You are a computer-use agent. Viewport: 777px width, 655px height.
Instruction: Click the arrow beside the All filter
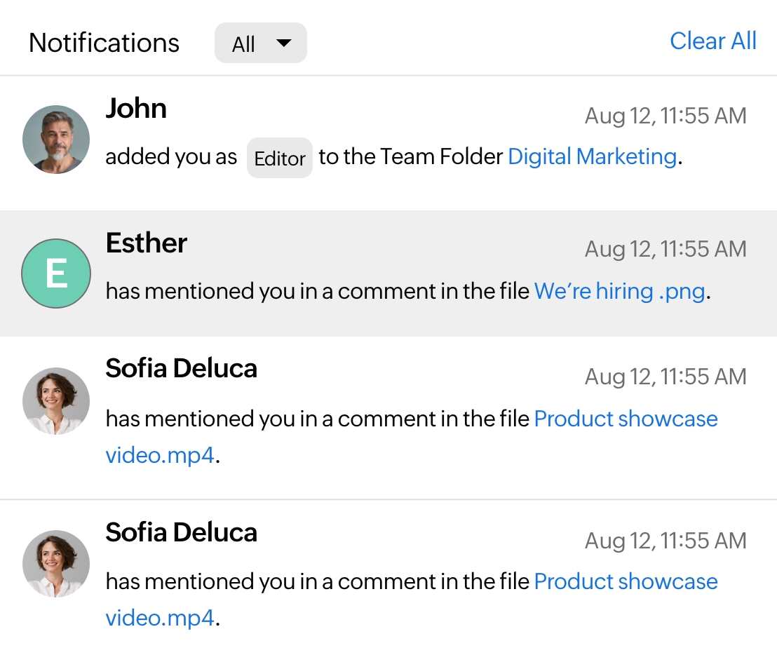pyautogui.click(x=284, y=43)
